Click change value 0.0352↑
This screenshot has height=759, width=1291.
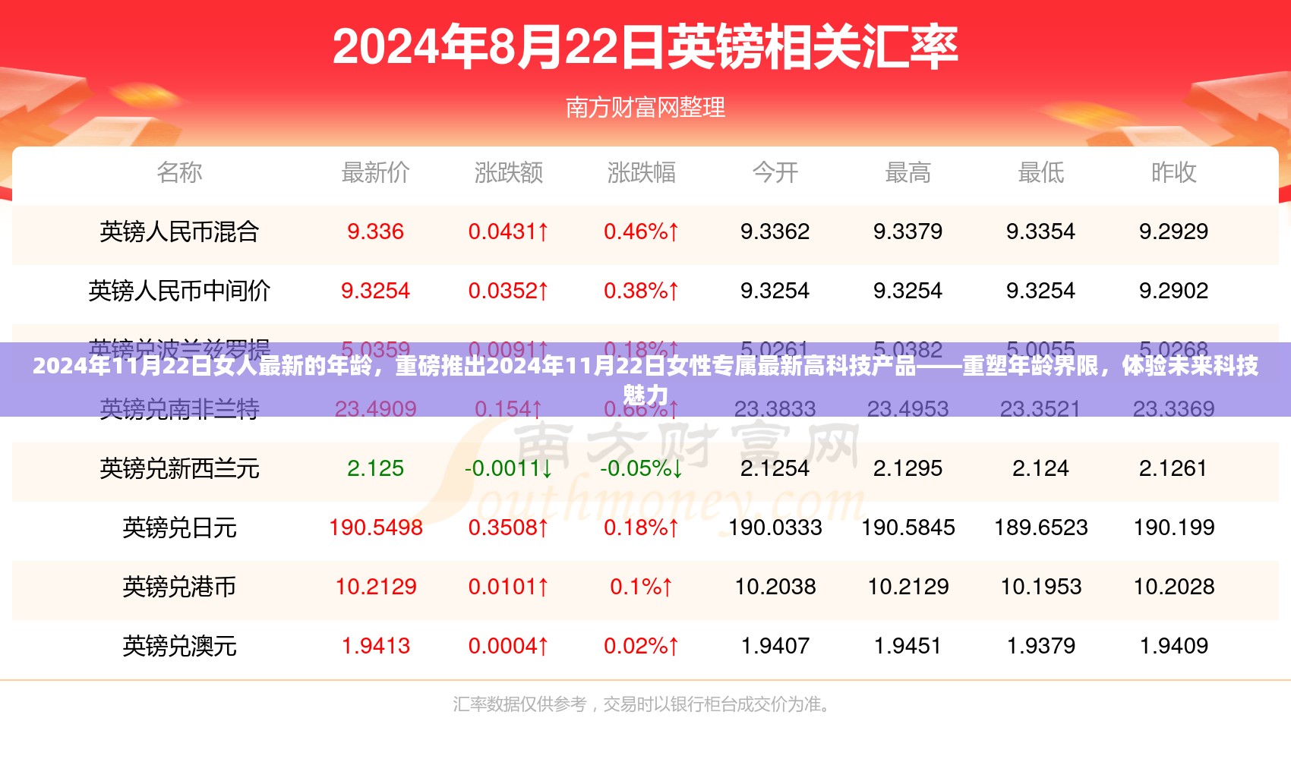tap(508, 291)
